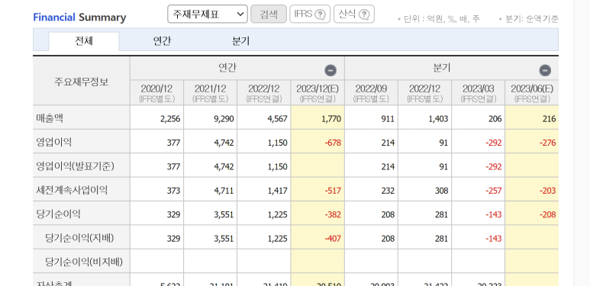
Task: Select the 영업이익 row label
Action: (53, 143)
